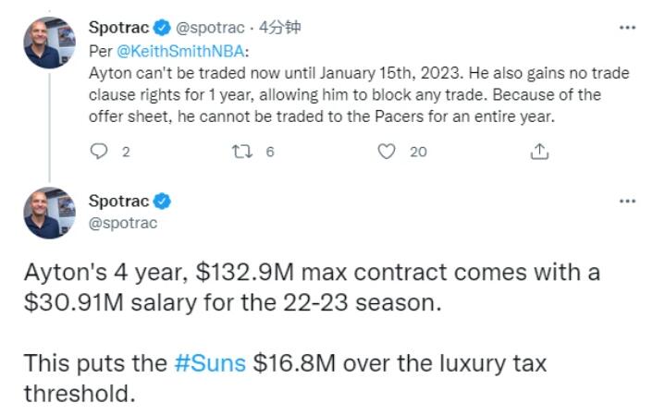The height and width of the screenshot is (415, 653).
Task: Open more options on second tweet
Action: [x=628, y=201]
